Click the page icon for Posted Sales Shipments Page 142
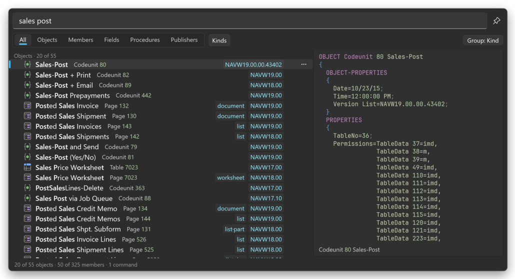Image resolution: width=515 pixels, height=279 pixels. [x=27, y=136]
